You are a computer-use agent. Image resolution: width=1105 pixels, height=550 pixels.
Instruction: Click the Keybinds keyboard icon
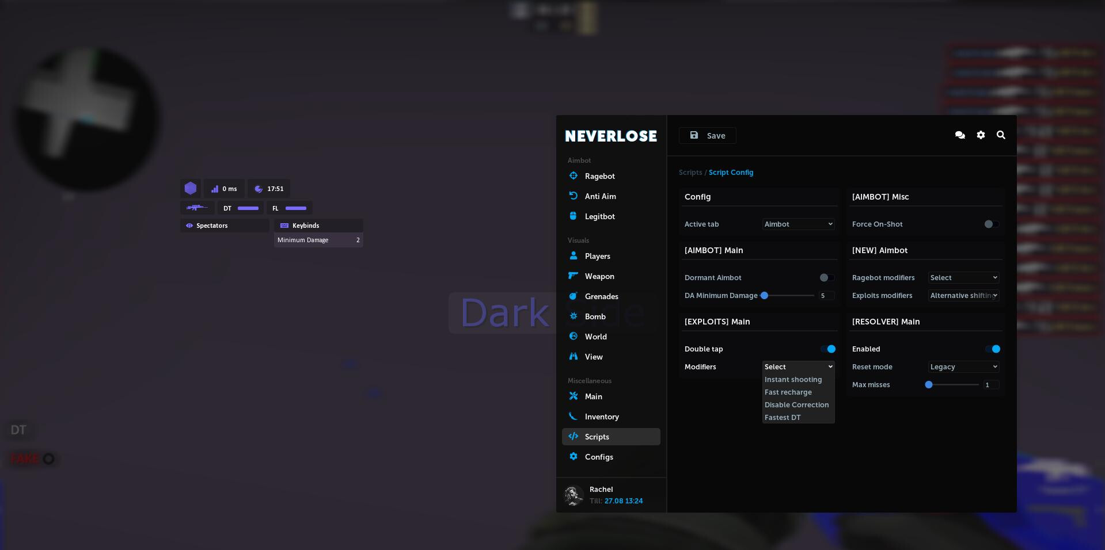coord(284,226)
